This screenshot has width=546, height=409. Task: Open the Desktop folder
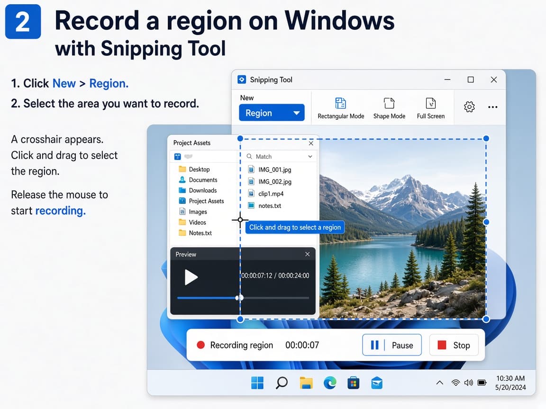194,169
